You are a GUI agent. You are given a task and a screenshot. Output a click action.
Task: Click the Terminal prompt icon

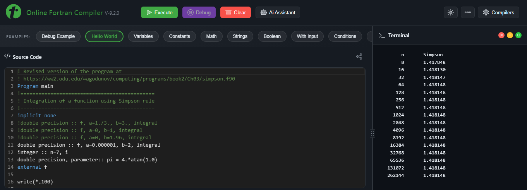point(382,35)
